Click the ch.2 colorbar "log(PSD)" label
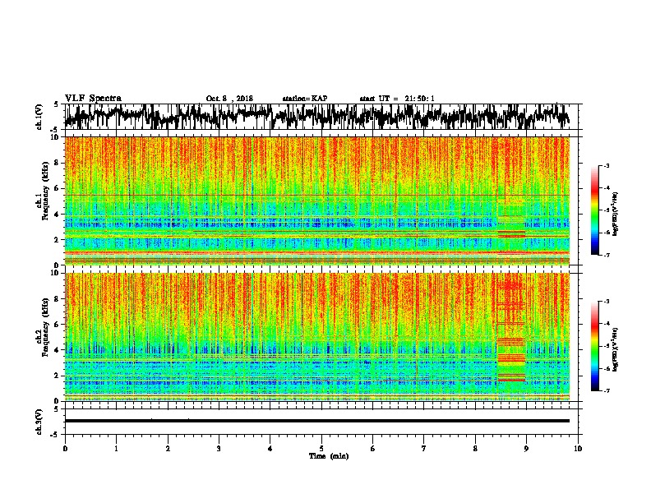 tap(616, 349)
